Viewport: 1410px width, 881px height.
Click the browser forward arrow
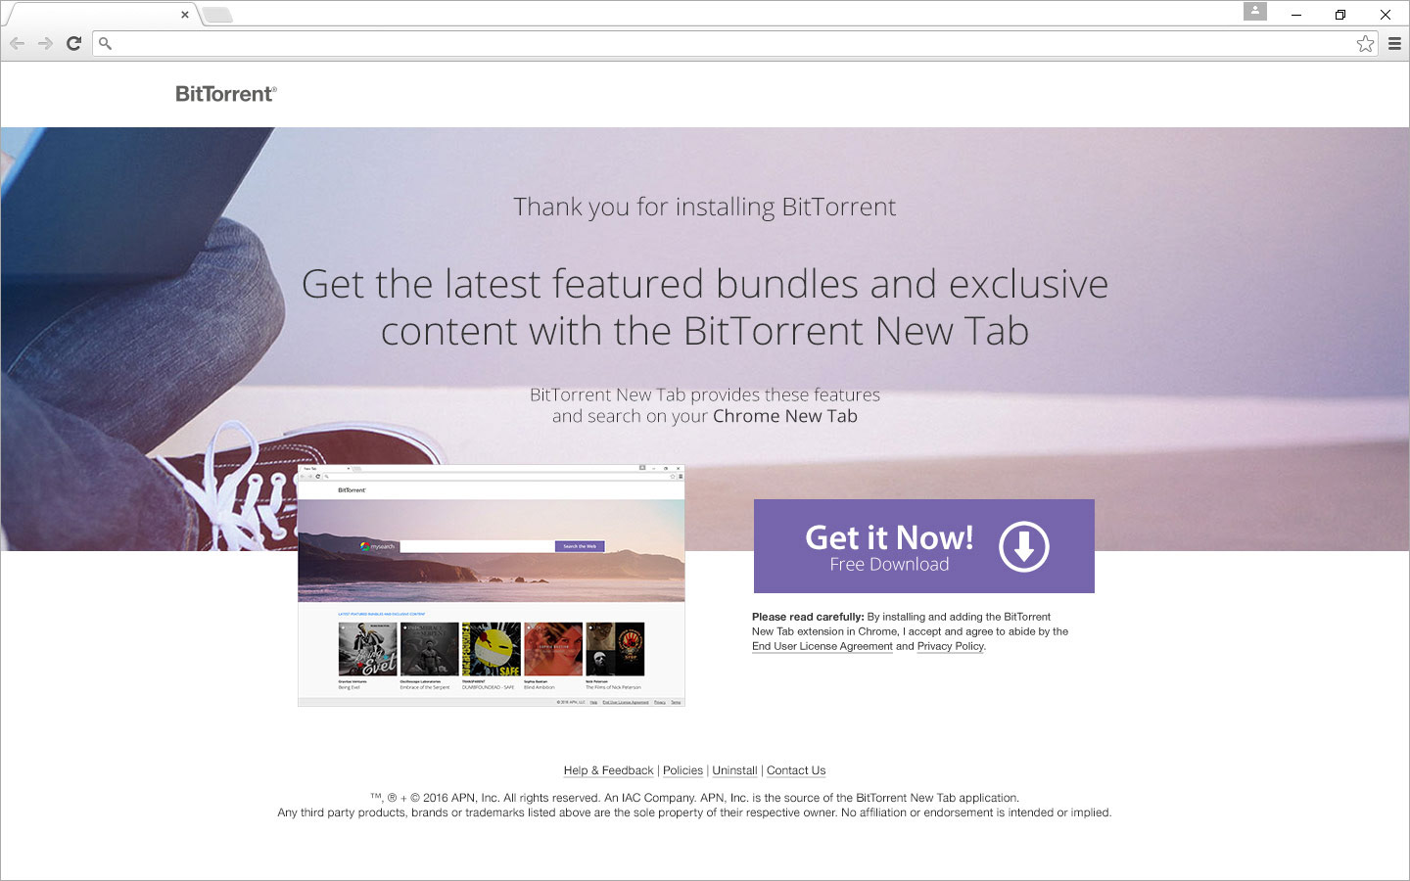45,43
